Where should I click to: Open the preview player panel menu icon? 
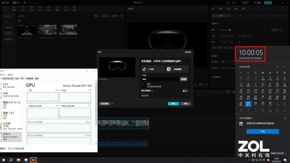coord(205,9)
